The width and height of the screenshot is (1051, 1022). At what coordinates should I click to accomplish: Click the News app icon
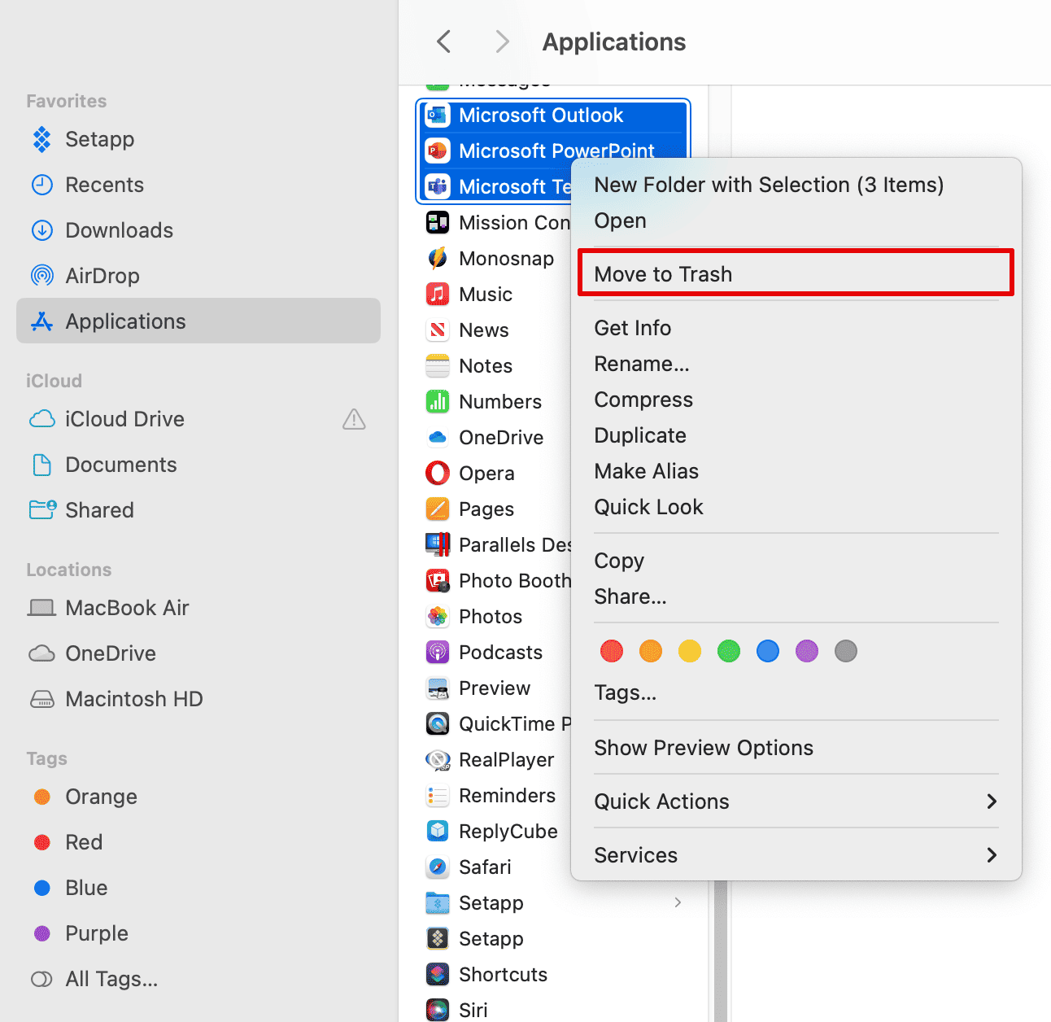[x=438, y=330]
